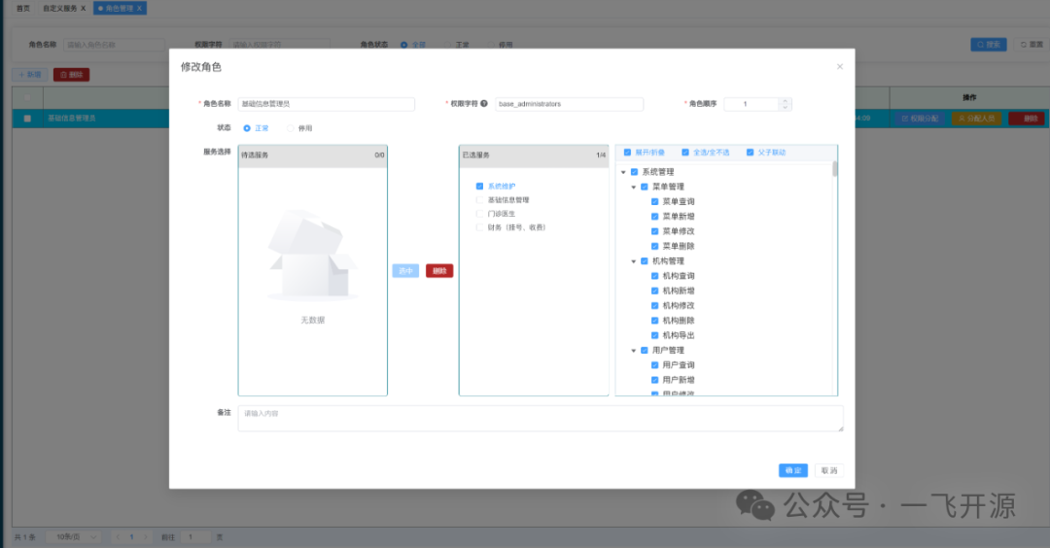Collapse the 系统管理 tree node arrow
Screen dimensions: 1050x548
coord(623,172)
